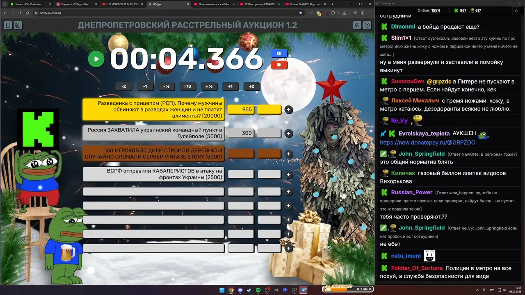
Task: Go back in browser
Action: pyautogui.click(x=5, y=13)
